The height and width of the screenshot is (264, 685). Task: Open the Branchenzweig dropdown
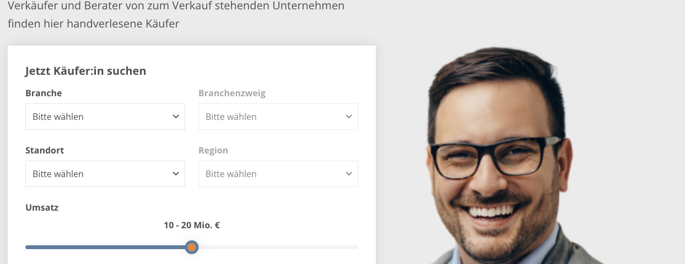pyautogui.click(x=278, y=117)
